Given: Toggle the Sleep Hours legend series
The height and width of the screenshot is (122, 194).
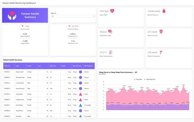Looking at the screenshot, I should click(138, 79).
